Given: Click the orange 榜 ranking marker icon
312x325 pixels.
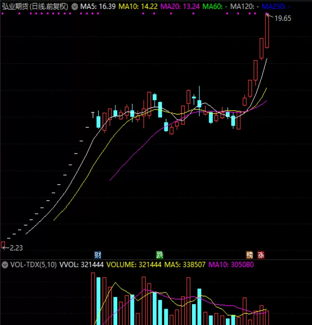Looking at the screenshot, I should [x=249, y=255].
